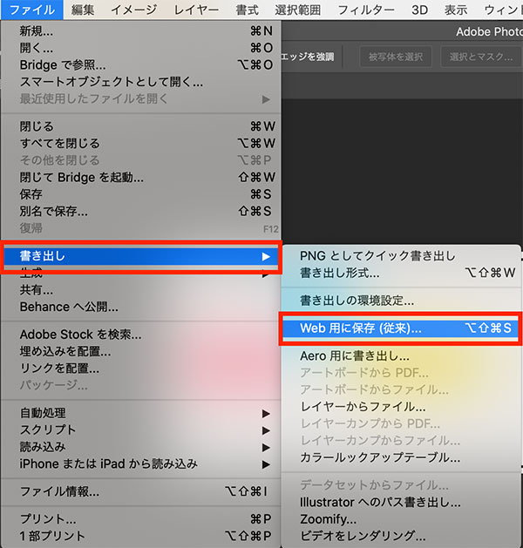
Task: Open the イメージ menu
Action: tap(134, 10)
